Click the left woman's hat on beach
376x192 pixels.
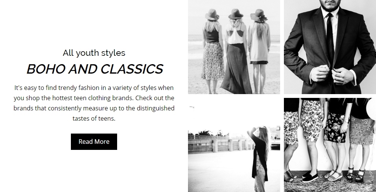click(212, 15)
